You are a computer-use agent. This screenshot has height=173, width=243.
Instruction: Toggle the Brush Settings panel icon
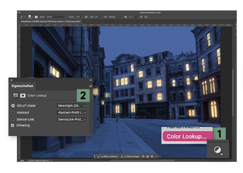click(x=36, y=17)
